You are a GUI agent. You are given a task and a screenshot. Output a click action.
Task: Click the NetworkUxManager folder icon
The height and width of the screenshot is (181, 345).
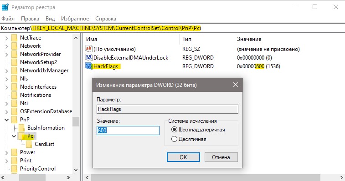click(x=14, y=70)
